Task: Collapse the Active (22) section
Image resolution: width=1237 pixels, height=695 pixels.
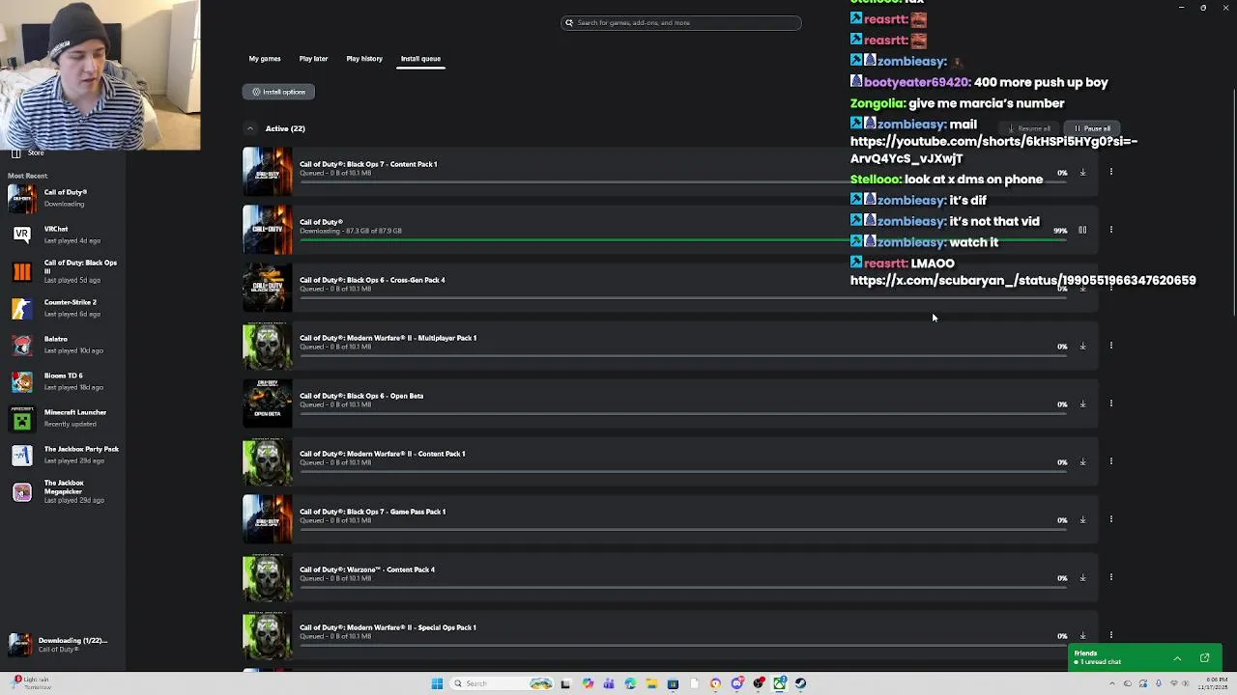Action: click(249, 128)
